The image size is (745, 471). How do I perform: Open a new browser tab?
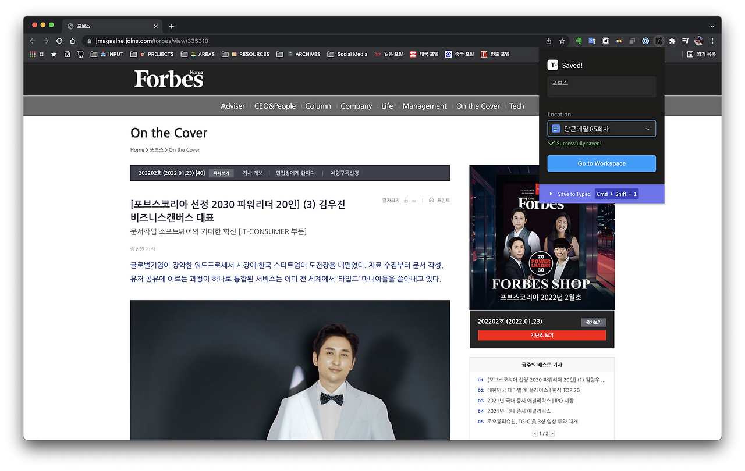(x=172, y=26)
